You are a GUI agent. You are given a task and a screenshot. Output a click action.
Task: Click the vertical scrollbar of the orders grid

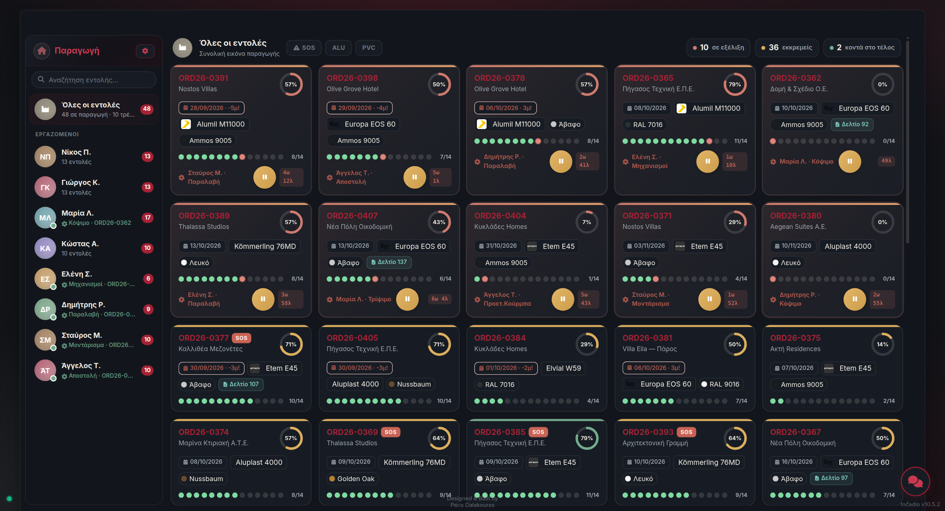[907, 142]
